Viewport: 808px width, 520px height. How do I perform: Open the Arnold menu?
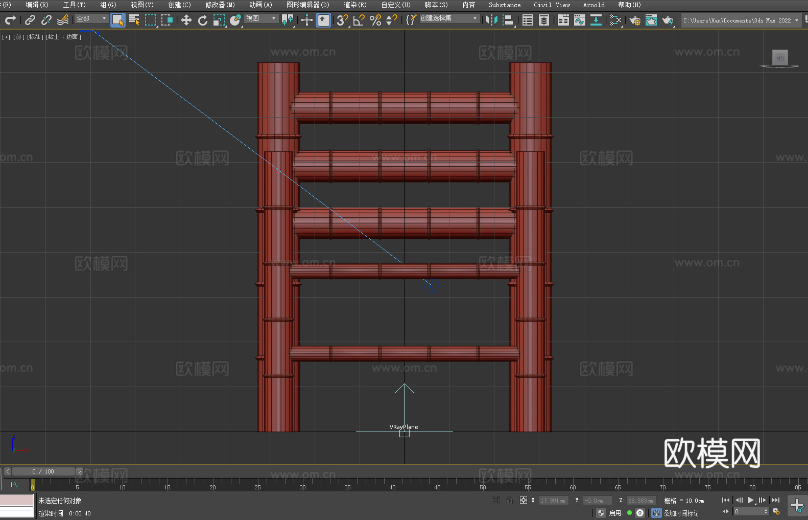(593, 5)
